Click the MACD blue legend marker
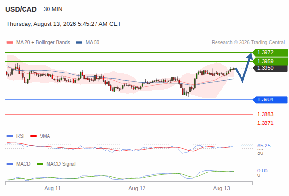 point(10,164)
